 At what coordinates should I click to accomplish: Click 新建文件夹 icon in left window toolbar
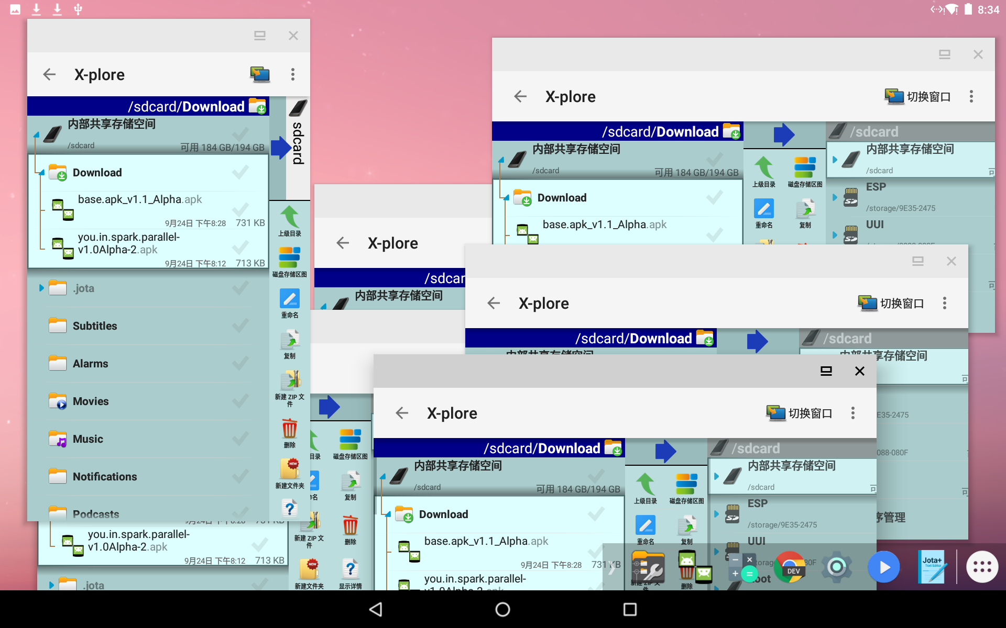pos(290,469)
